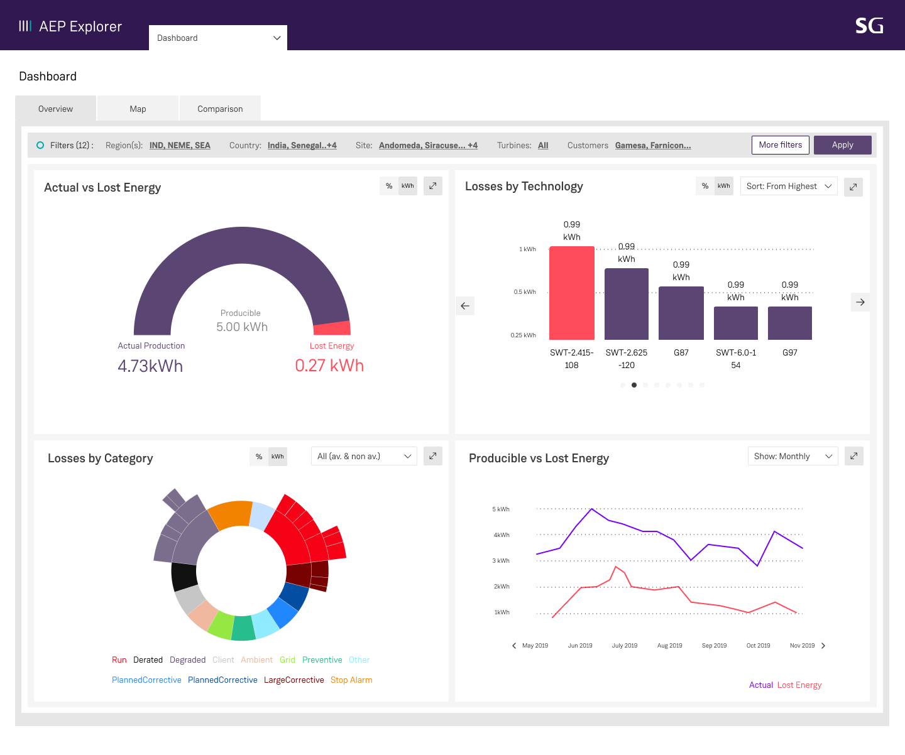Expand the Actual vs Lost Energy chart fullscreen
The image size is (905, 755).
point(433,186)
